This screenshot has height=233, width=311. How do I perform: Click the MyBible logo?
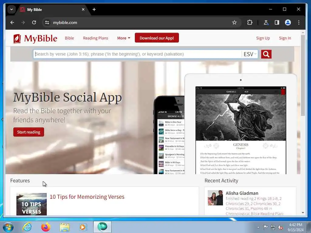(x=35, y=38)
